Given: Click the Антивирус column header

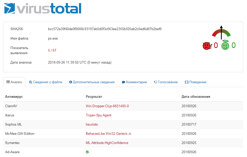Looking at the screenshot, I should coord(14,96).
